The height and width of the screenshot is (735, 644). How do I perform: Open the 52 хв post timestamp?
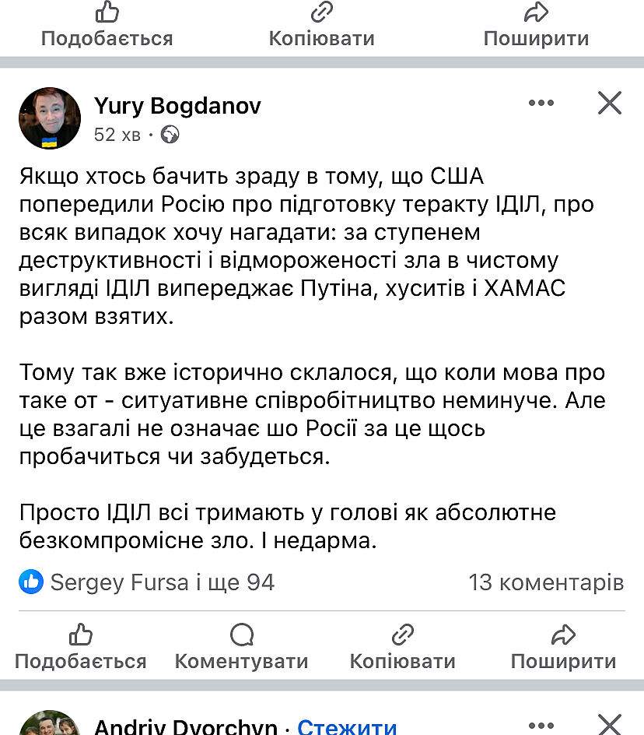(117, 135)
